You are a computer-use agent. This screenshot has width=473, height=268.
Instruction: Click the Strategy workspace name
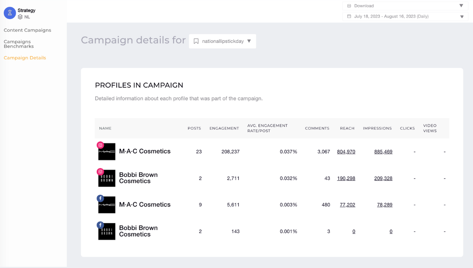click(26, 11)
